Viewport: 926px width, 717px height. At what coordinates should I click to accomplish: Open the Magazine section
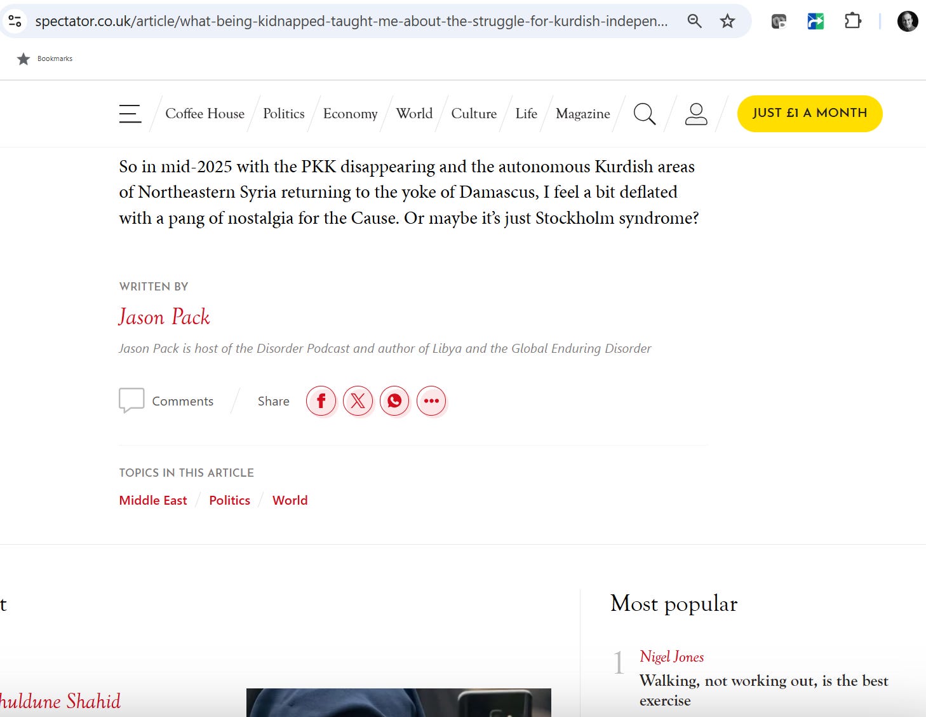(582, 113)
